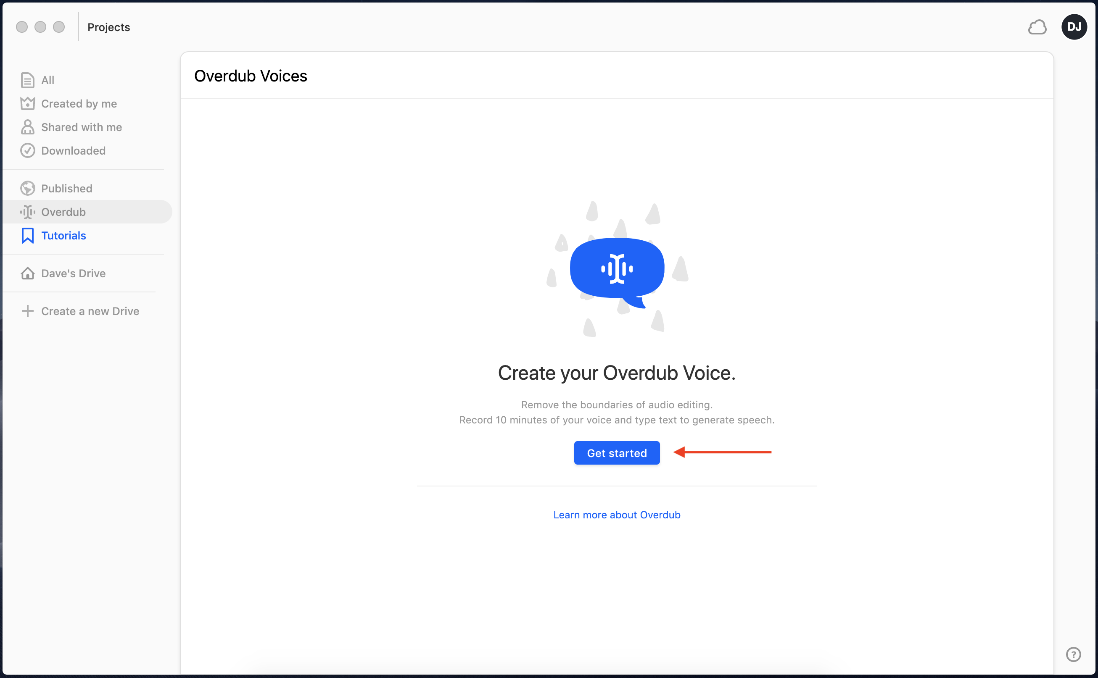This screenshot has width=1098, height=678.
Task: Click 'Remove the boundaries of audio editing.' text
Action: click(617, 405)
